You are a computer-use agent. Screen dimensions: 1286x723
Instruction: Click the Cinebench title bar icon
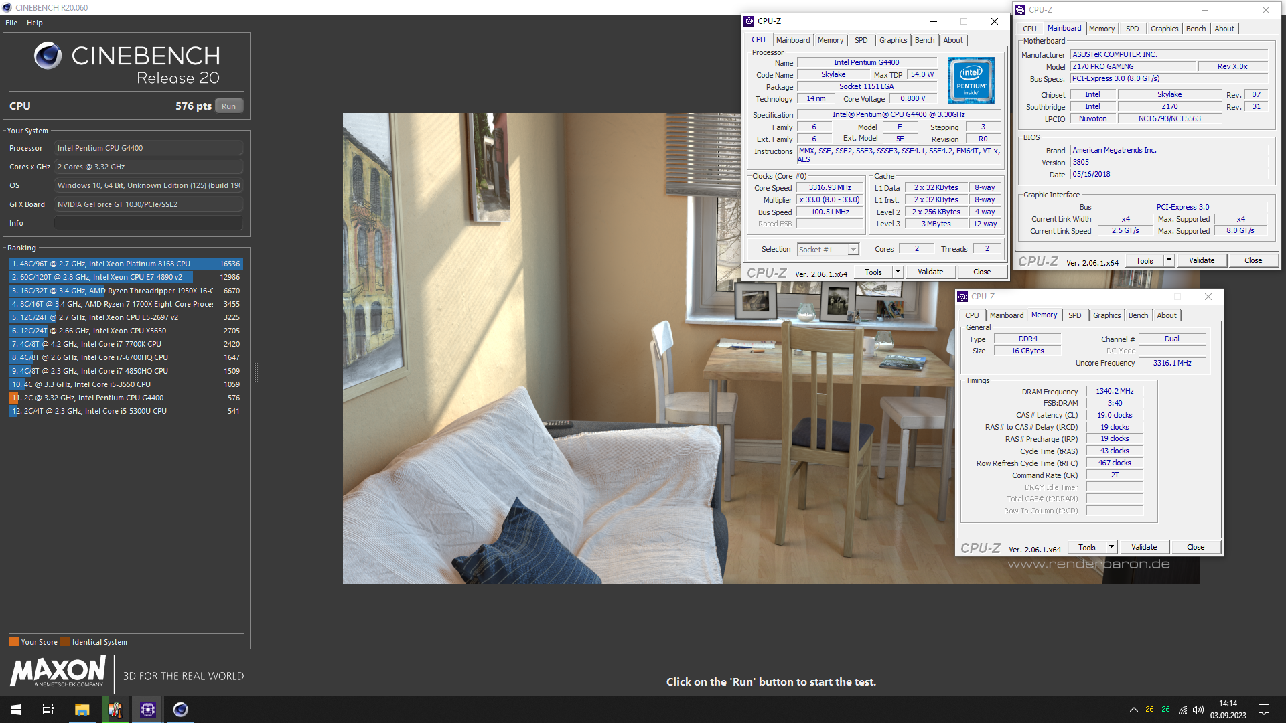coord(7,7)
